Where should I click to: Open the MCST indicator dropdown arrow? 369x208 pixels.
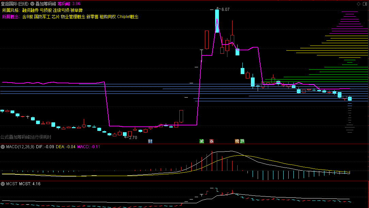3,184
